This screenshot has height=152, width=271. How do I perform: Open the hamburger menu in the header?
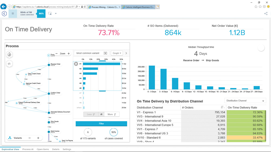coord(12,13)
